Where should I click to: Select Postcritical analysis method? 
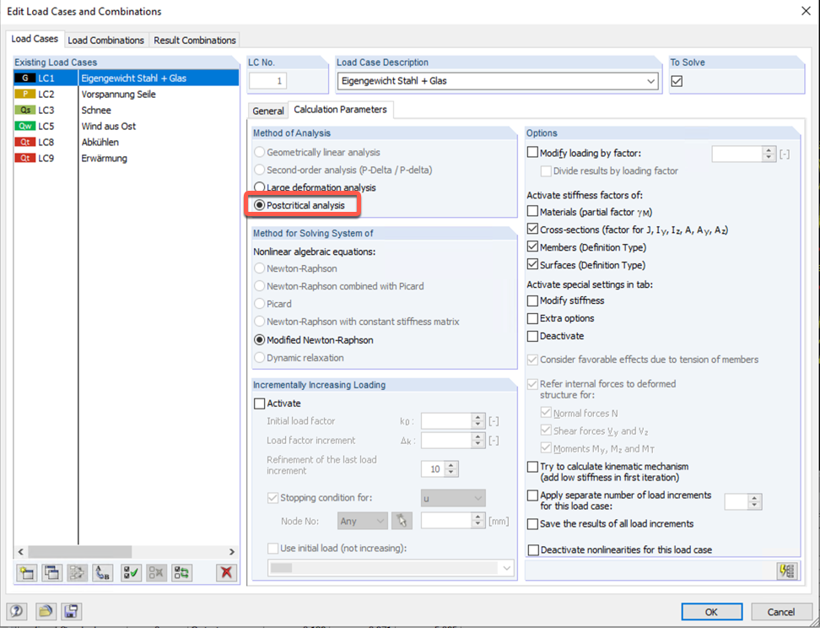299,205
